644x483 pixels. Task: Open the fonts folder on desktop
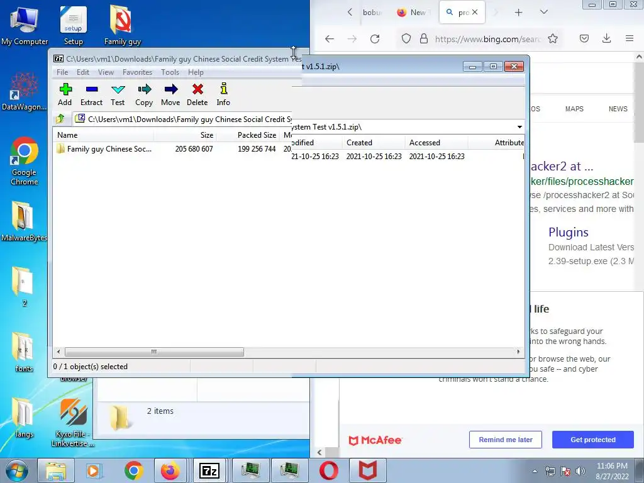tap(25, 352)
